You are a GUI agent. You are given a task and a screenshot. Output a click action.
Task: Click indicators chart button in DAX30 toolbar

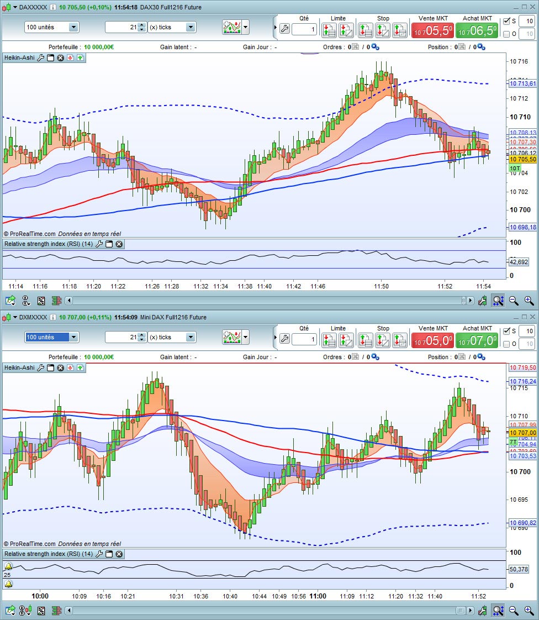pos(232,27)
